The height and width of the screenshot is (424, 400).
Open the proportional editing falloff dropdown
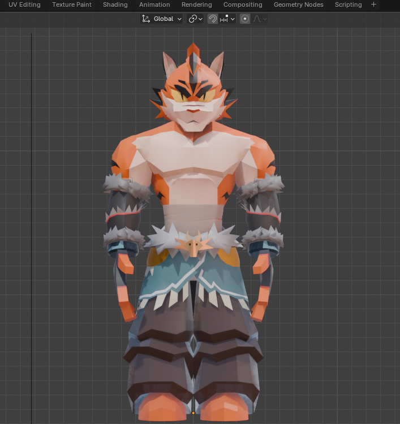(x=260, y=19)
